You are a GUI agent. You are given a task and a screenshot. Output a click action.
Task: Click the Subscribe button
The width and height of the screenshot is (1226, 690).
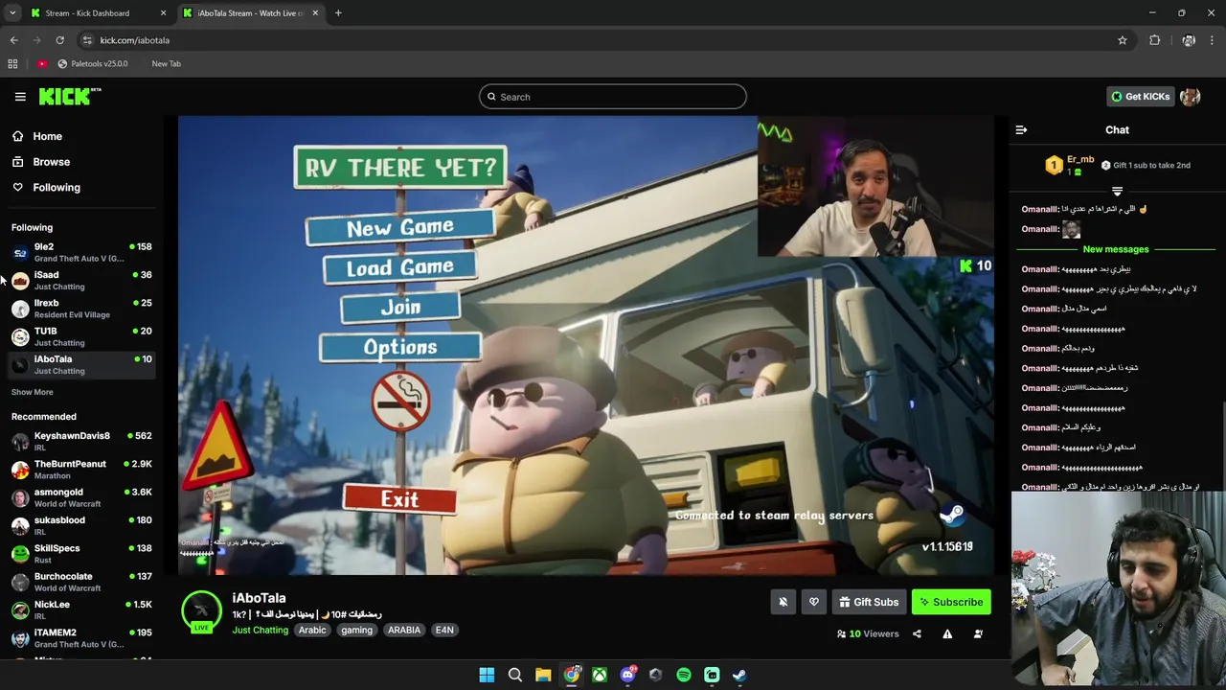[x=951, y=602]
